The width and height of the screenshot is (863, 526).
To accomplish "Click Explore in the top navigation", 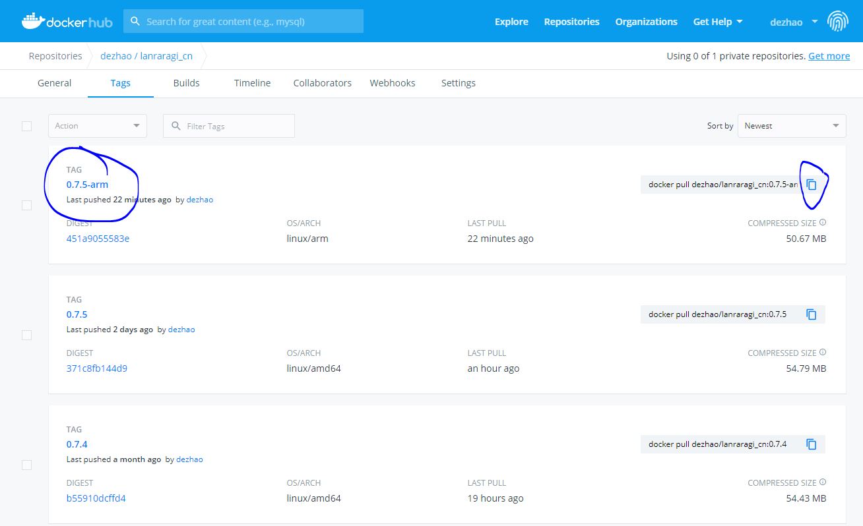I will 511,22.
